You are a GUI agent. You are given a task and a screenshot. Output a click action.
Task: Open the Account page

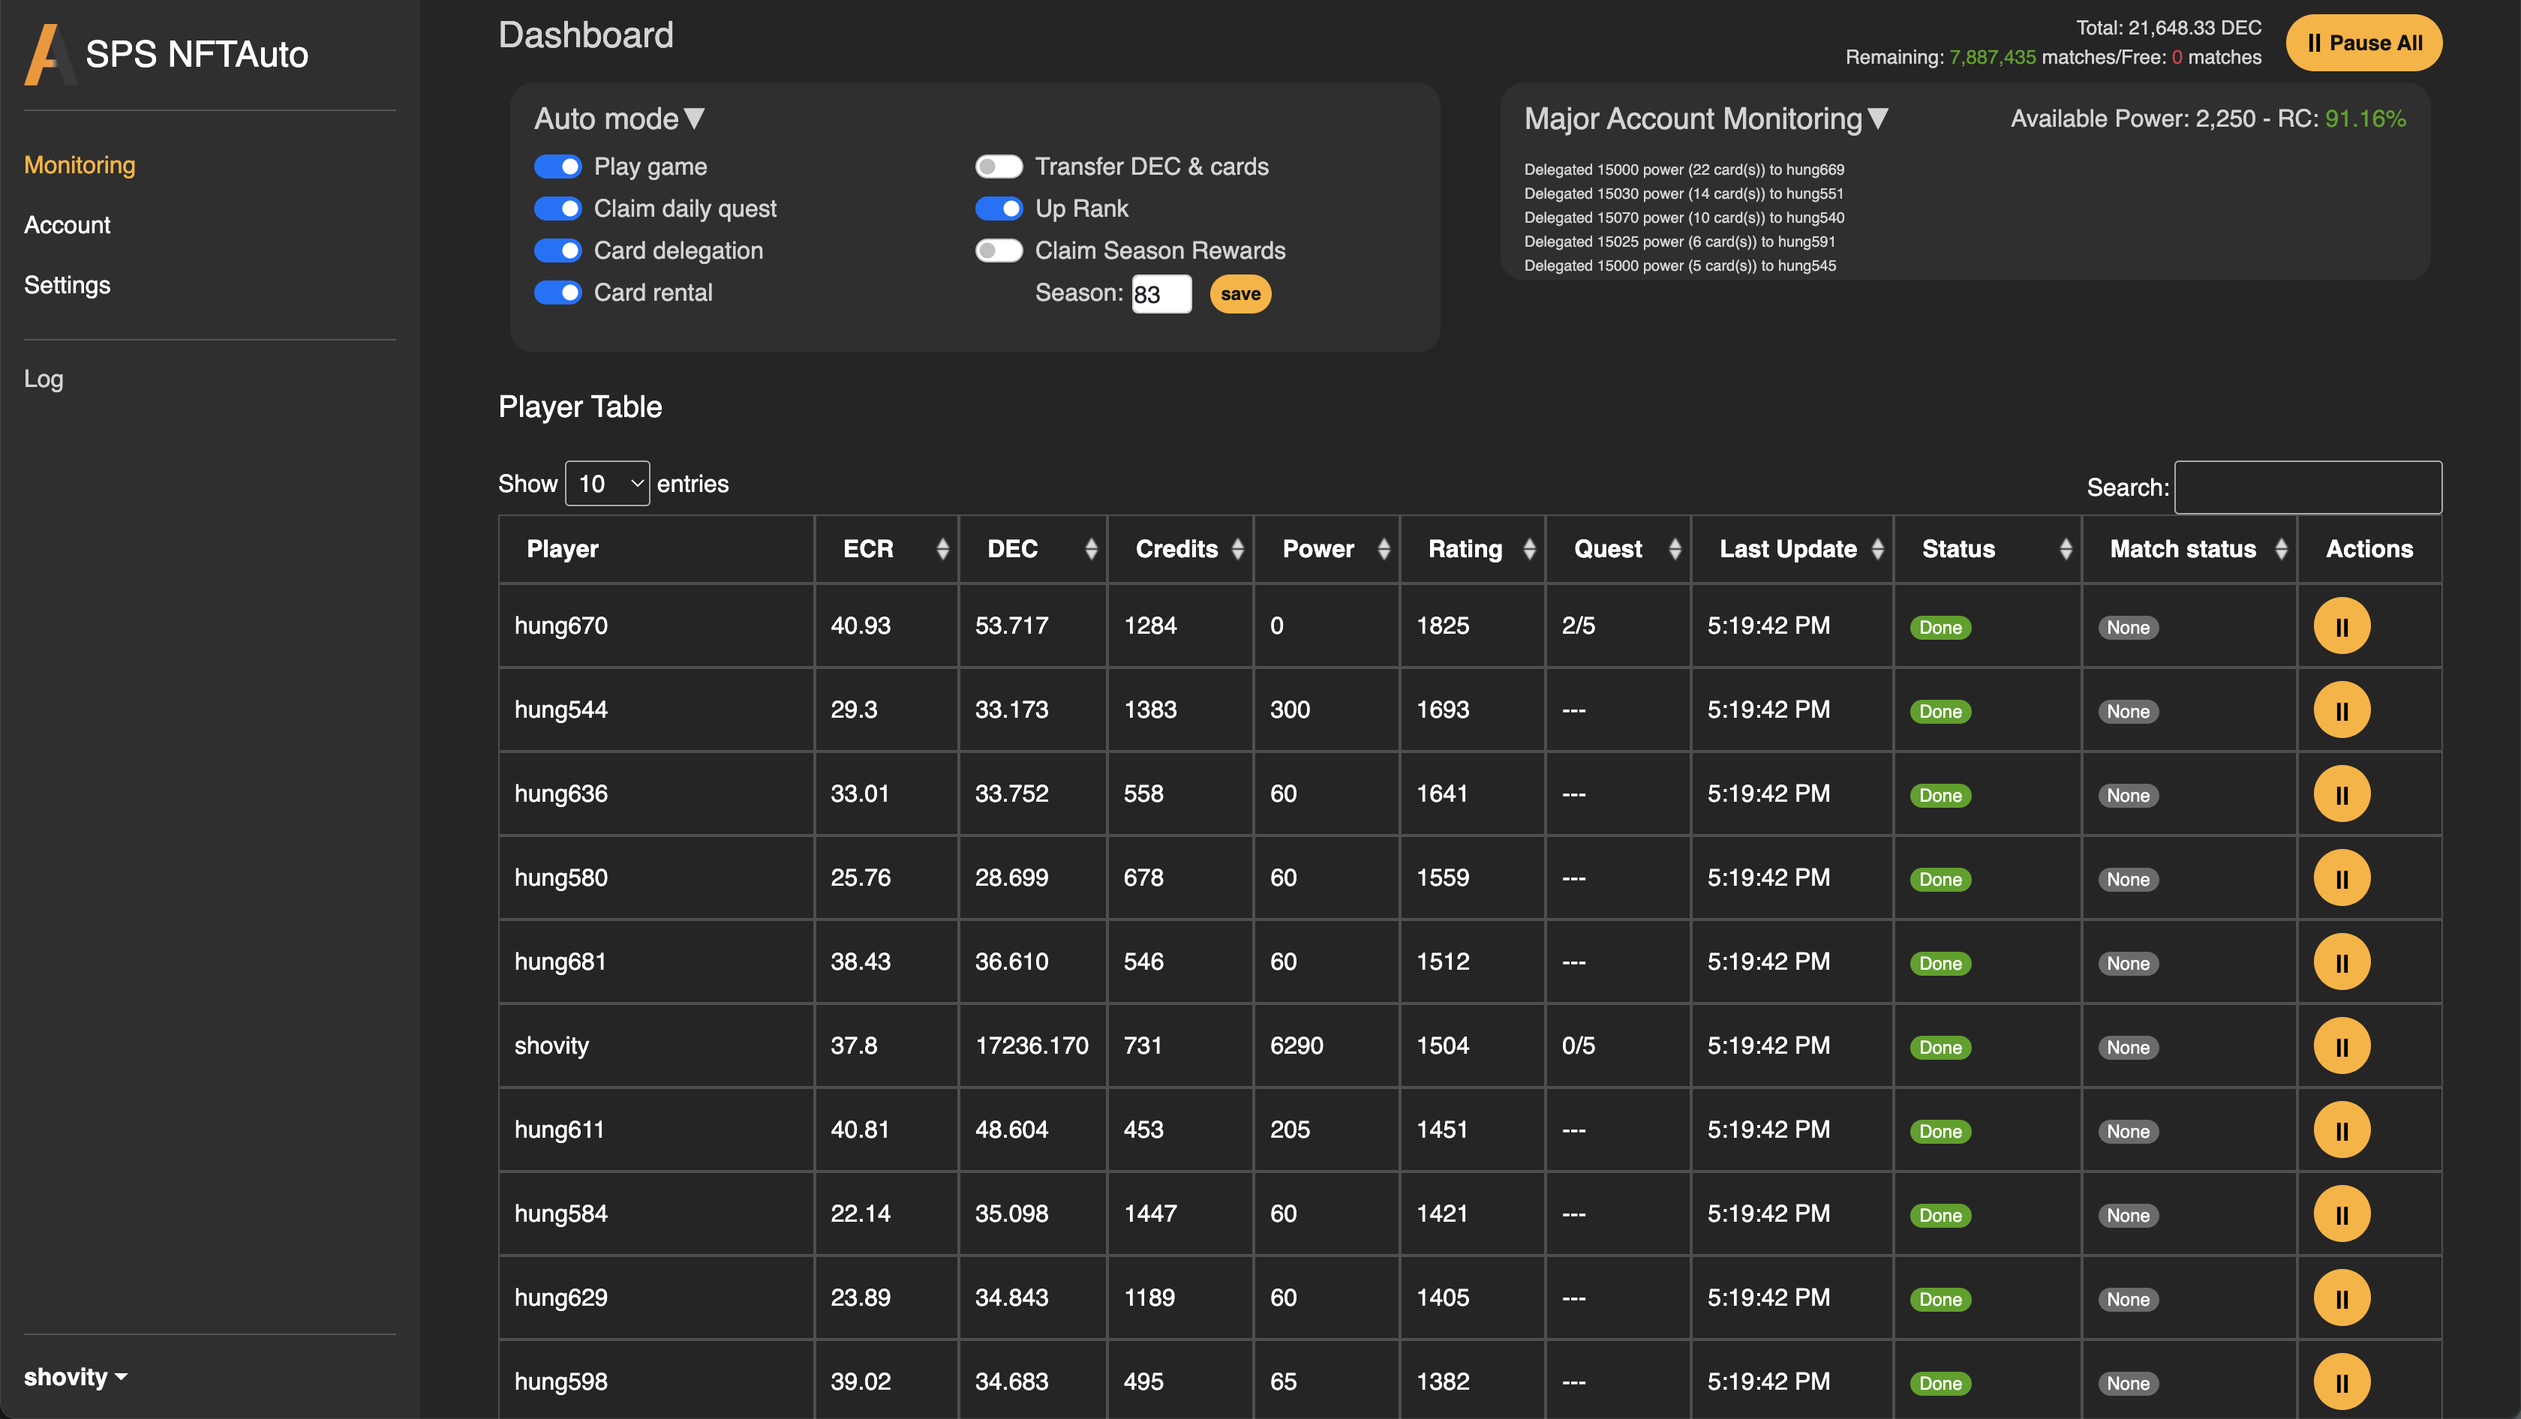67,225
